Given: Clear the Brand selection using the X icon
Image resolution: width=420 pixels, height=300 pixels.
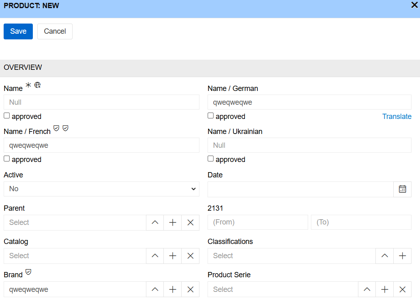Looking at the screenshot, I should pos(190,289).
